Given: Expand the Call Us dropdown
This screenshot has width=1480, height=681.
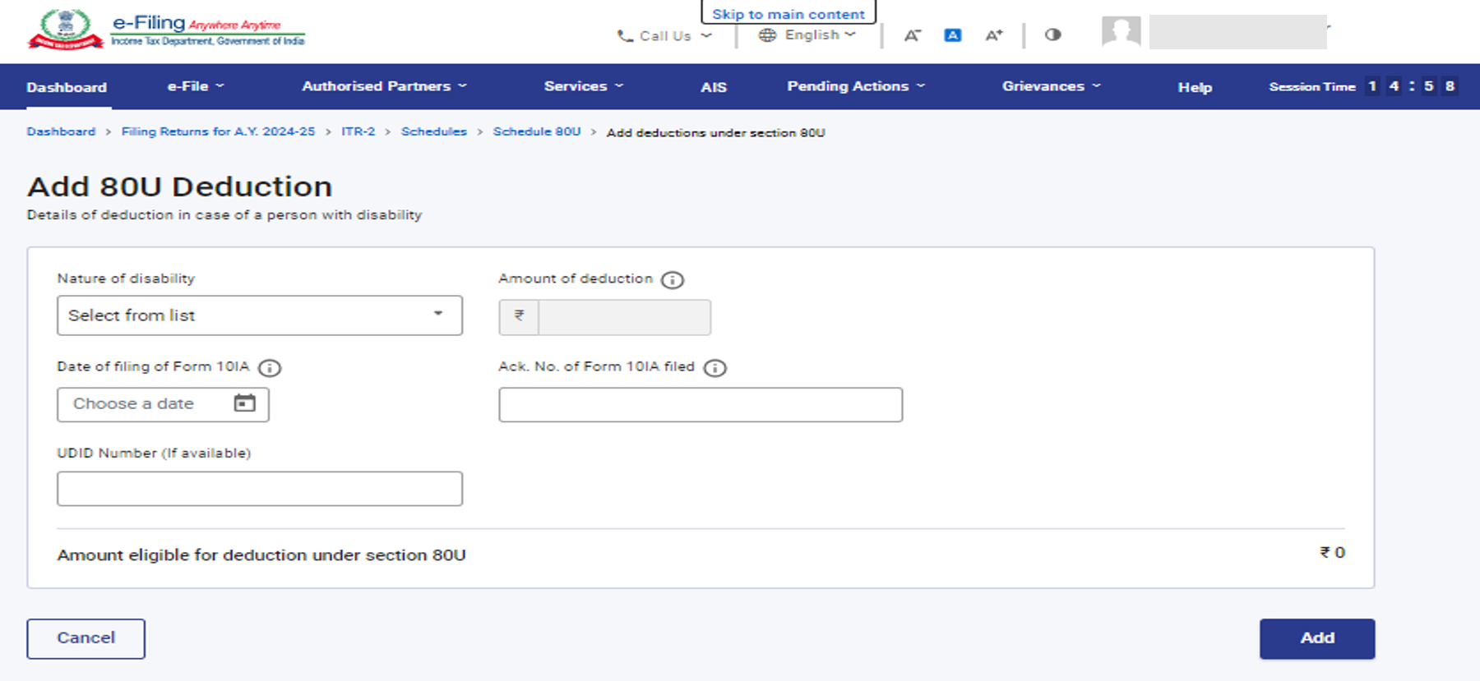Looking at the screenshot, I should pyautogui.click(x=664, y=36).
